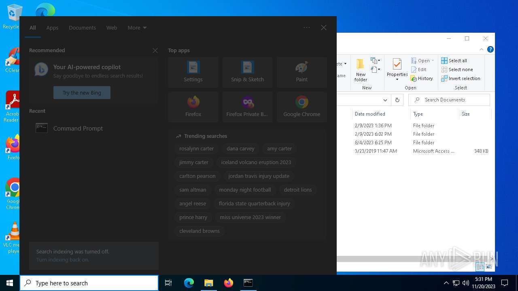The image size is (518, 291).
Task: Launch Google Chrome tile in Top apps
Action: pyautogui.click(x=301, y=107)
